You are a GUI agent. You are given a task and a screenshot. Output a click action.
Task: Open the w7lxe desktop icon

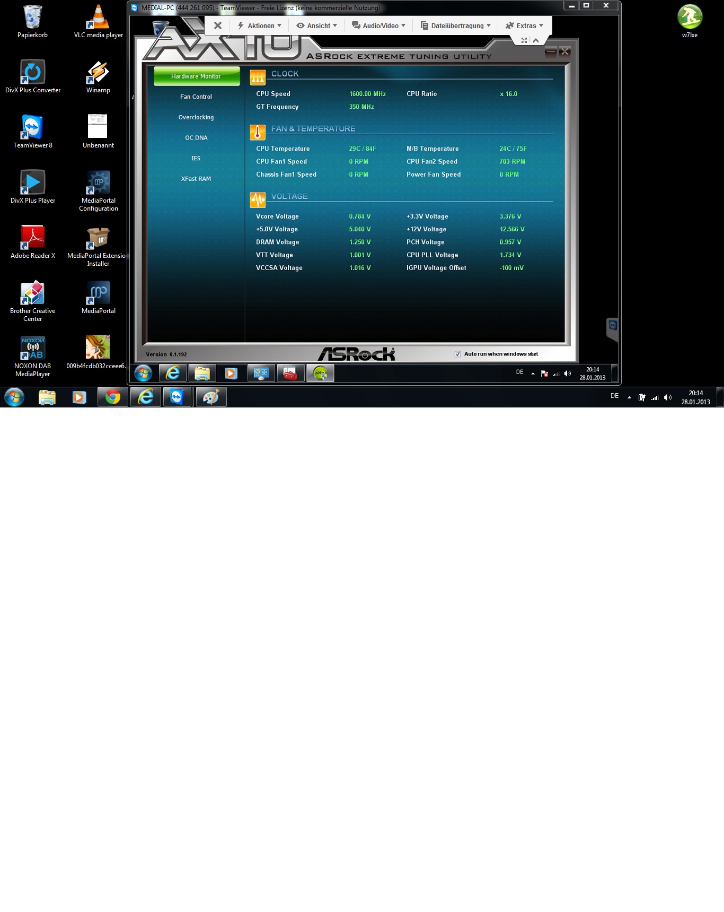pyautogui.click(x=690, y=21)
